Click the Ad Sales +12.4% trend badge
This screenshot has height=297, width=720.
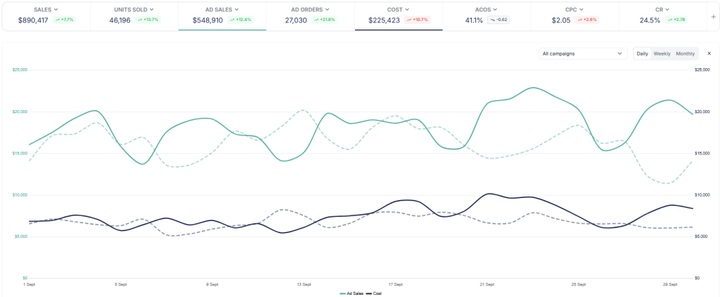pos(240,20)
